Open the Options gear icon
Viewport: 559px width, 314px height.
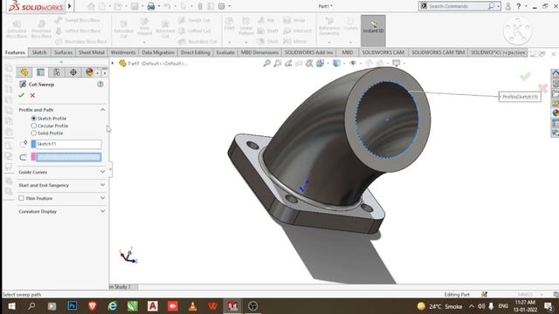coord(221,6)
